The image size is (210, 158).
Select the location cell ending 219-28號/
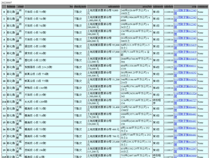point(49,67)
